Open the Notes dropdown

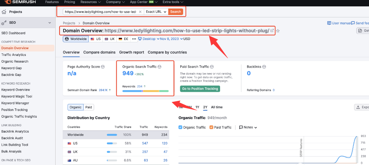pyautogui.click(x=248, y=127)
